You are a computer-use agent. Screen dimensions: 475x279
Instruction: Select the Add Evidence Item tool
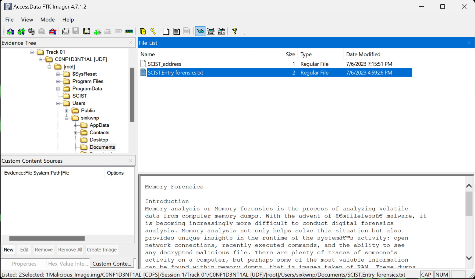tap(10, 31)
